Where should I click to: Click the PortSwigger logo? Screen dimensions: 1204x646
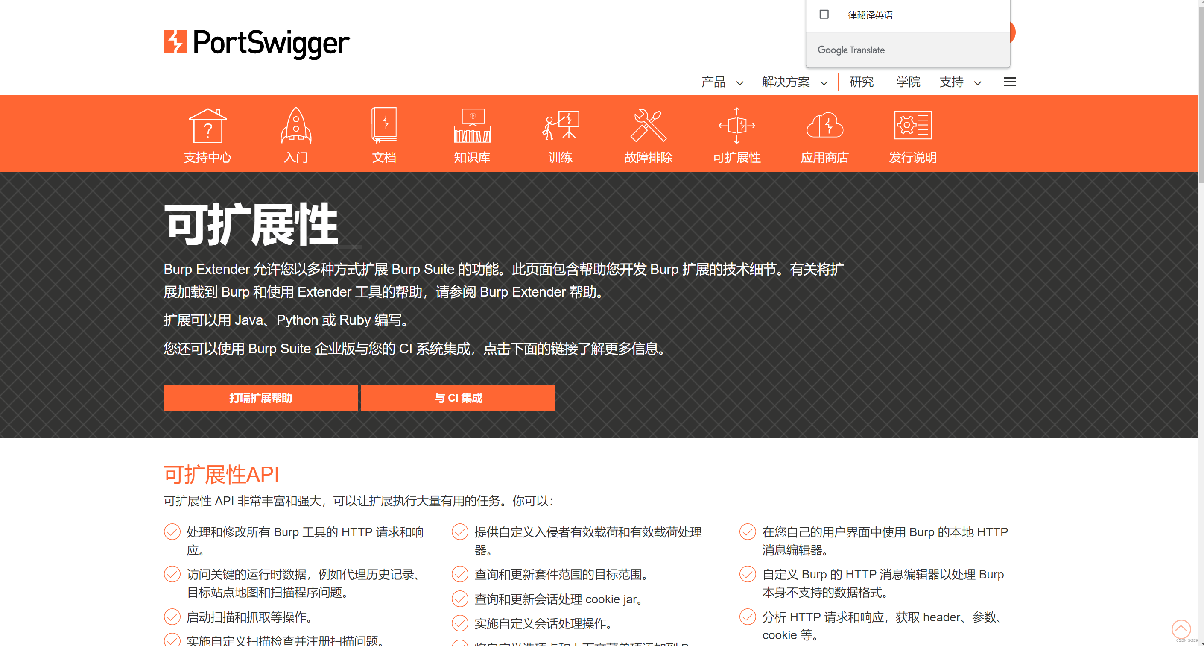tap(257, 43)
